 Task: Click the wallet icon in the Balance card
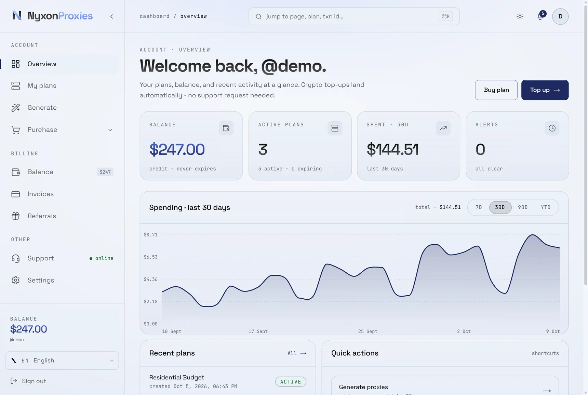[x=226, y=128]
